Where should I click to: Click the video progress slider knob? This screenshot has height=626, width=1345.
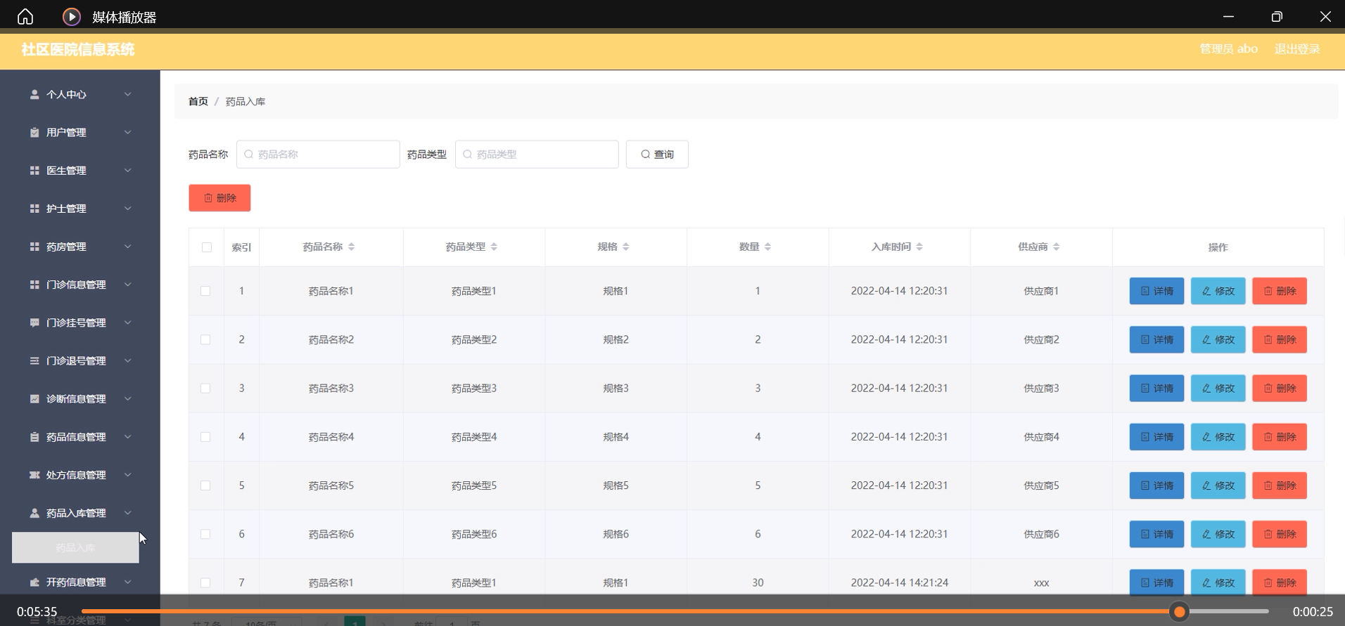[1180, 612]
